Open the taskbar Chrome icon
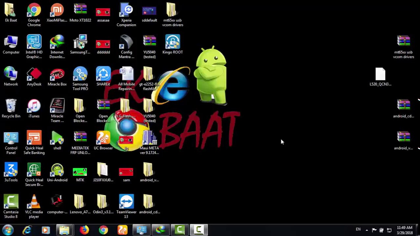This screenshot has width=420, height=236. 103,230
